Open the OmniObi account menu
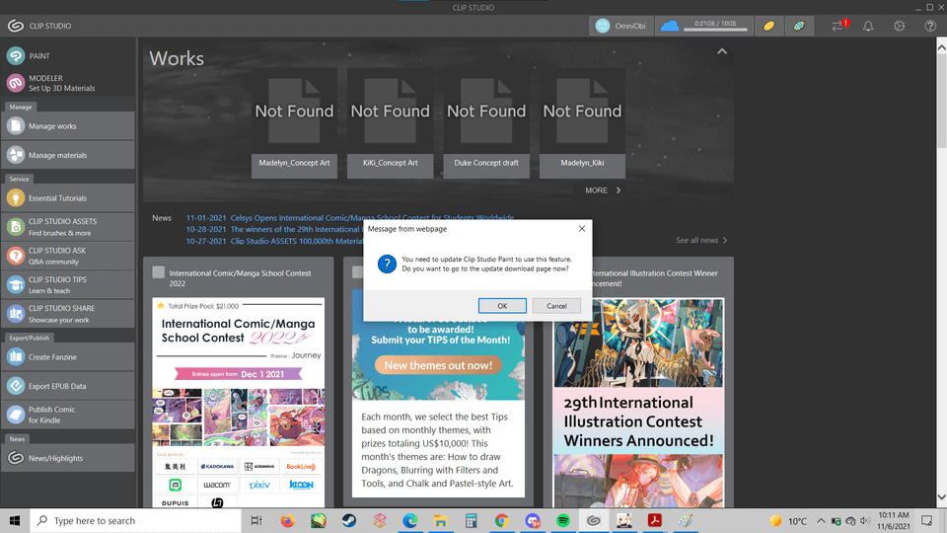Viewport: 947px width, 533px height. [619, 26]
